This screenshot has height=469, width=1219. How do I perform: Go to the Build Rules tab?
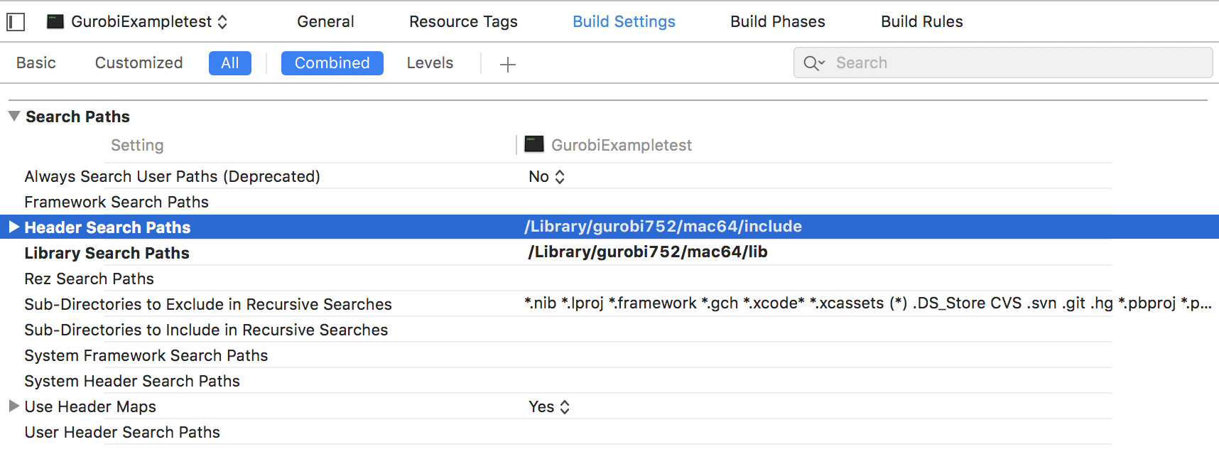pyautogui.click(x=922, y=22)
